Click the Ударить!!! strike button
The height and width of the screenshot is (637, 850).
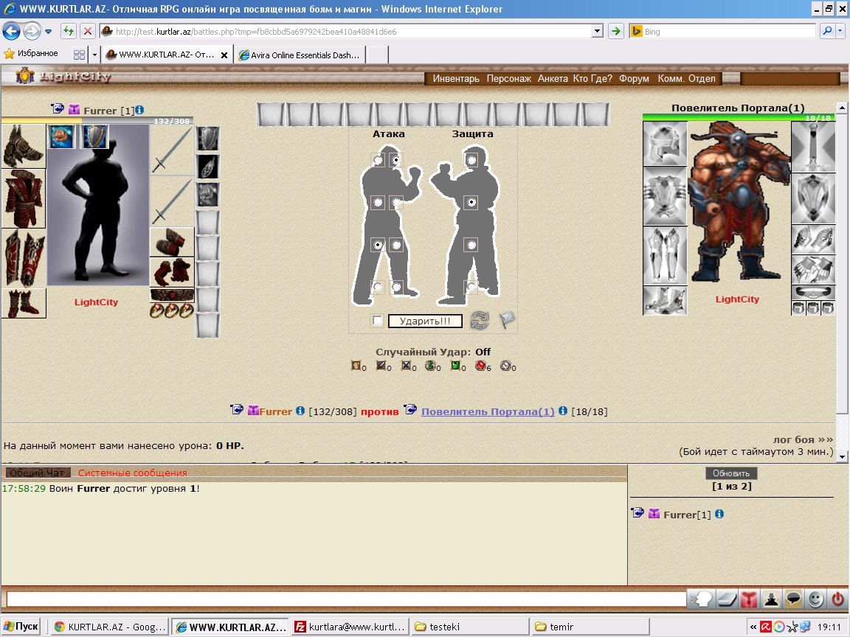(425, 321)
